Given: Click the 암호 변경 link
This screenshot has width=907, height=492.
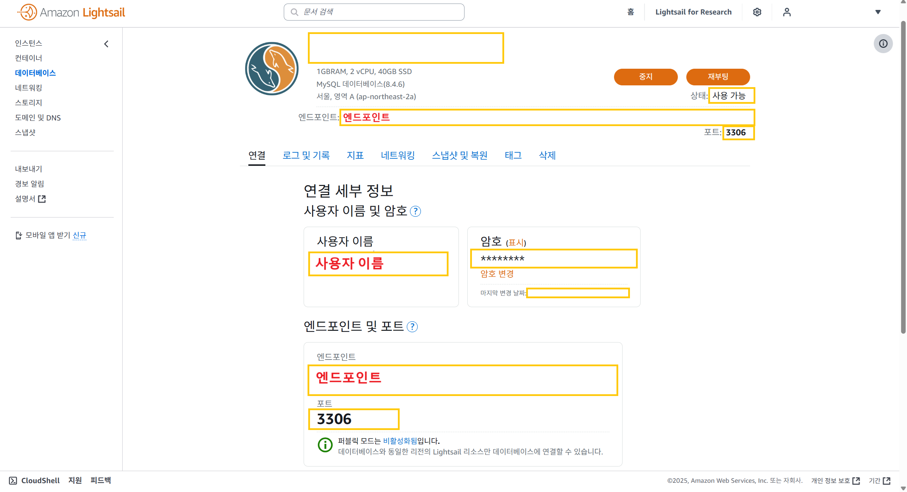Looking at the screenshot, I should pyautogui.click(x=497, y=274).
